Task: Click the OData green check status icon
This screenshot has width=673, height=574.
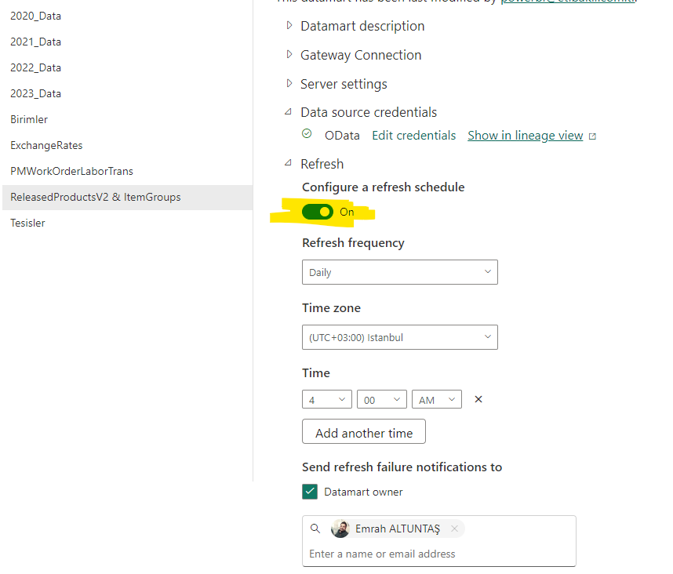Action: [x=307, y=133]
